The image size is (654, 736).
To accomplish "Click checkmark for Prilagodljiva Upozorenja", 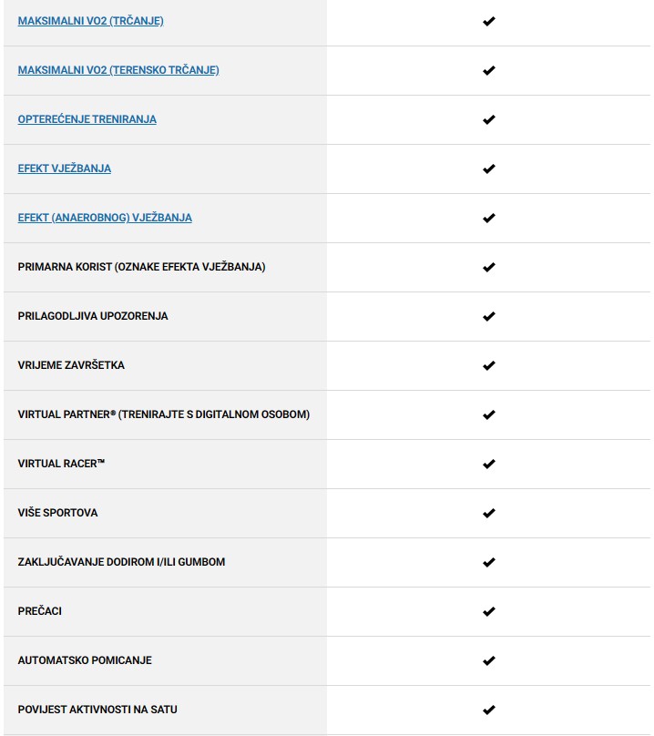I will 489,316.
